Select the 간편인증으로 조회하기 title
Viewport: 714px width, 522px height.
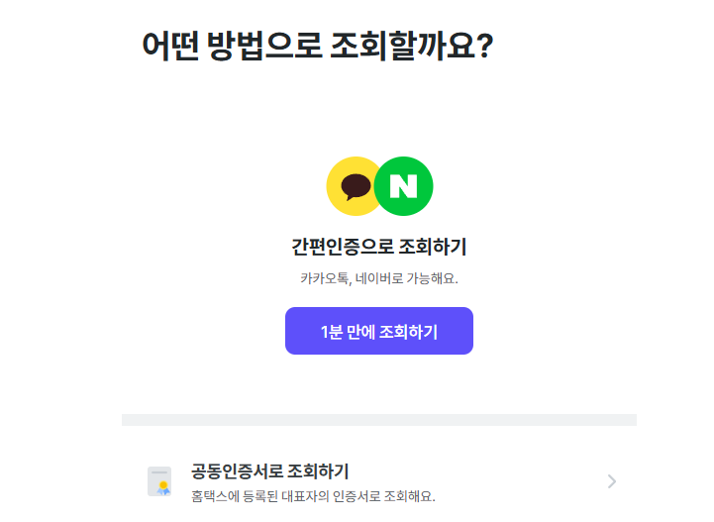(x=379, y=247)
